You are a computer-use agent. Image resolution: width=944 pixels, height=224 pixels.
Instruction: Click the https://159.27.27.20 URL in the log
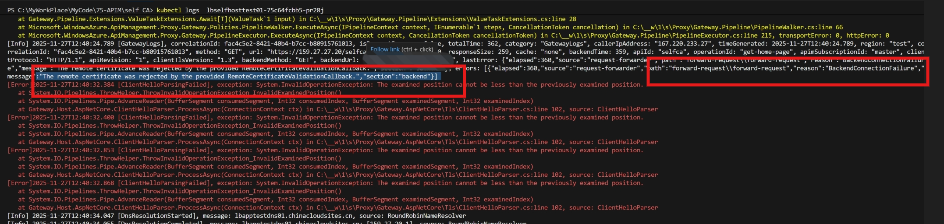click(x=307, y=52)
